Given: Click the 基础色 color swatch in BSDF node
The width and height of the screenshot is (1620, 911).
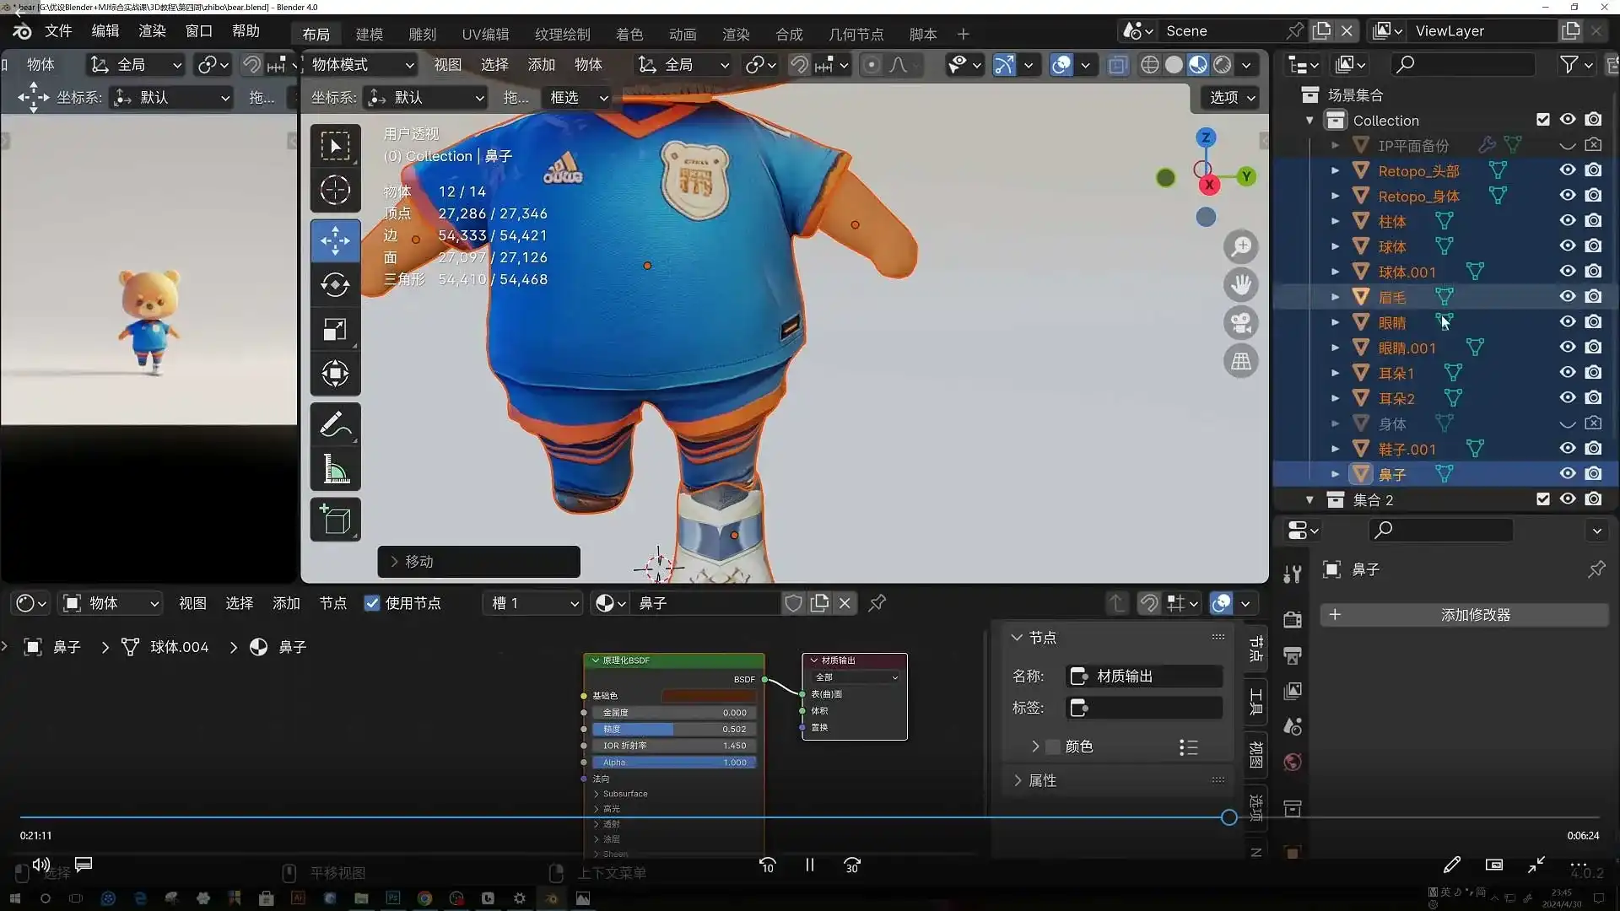Looking at the screenshot, I should click(x=708, y=696).
